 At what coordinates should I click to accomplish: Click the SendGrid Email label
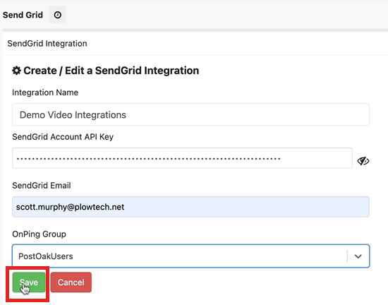(x=42, y=186)
